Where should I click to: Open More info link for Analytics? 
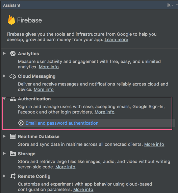[x=49, y=67]
